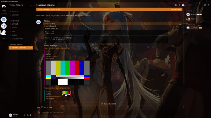Image resolution: width=211 pixels, height=118 pixels.
Task: Open current-channel settings gear
Action: 31,48
